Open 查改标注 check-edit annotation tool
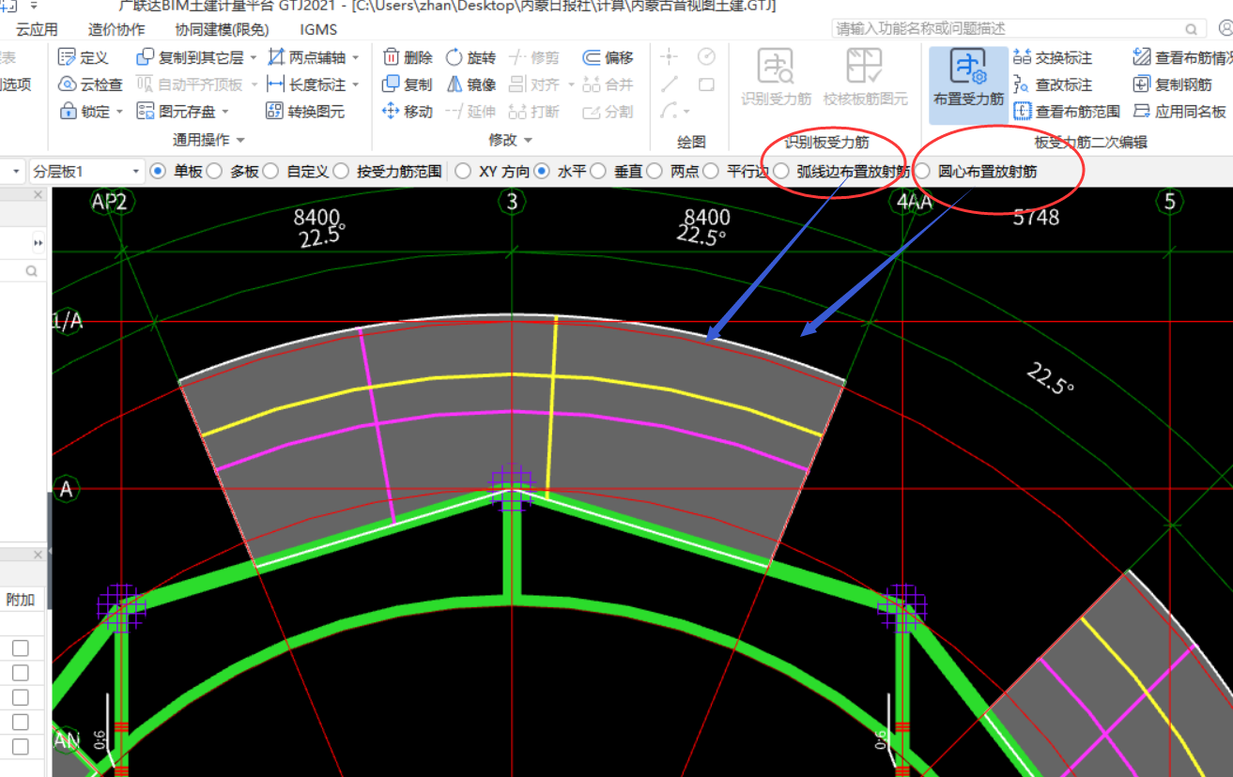Screen dimensions: 1233x777 1054,84
